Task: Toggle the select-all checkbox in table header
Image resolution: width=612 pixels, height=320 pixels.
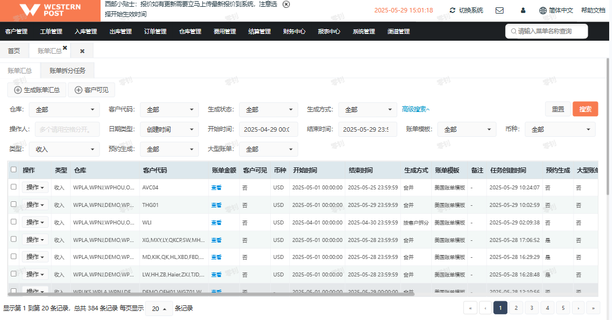Action: (14, 170)
